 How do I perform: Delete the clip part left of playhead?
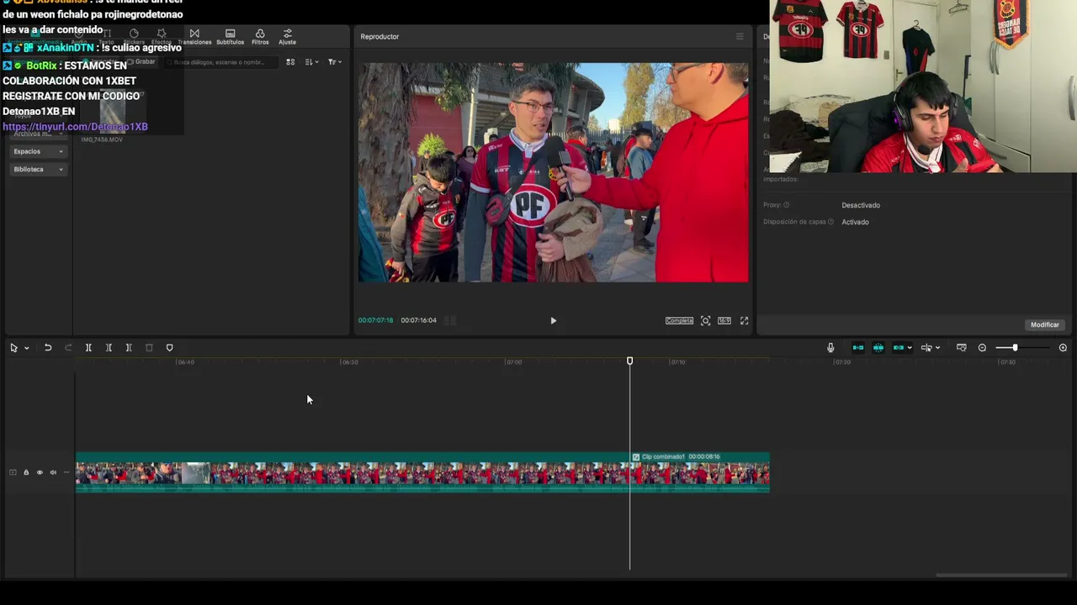[109, 348]
